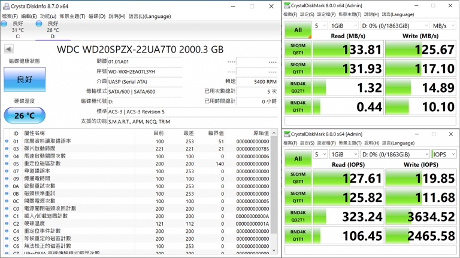Click status dot for attribute 03 row
460x258 pixels.
(7, 149)
